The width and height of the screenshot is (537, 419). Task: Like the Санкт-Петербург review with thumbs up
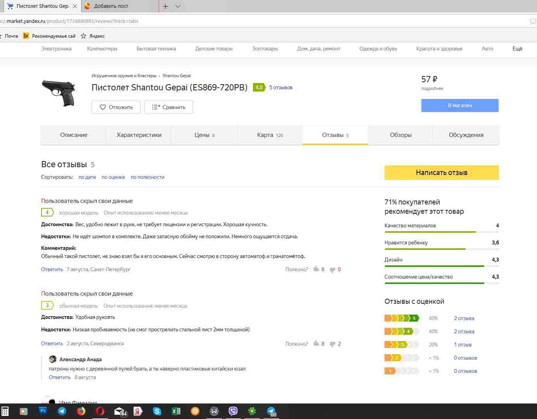click(316, 269)
